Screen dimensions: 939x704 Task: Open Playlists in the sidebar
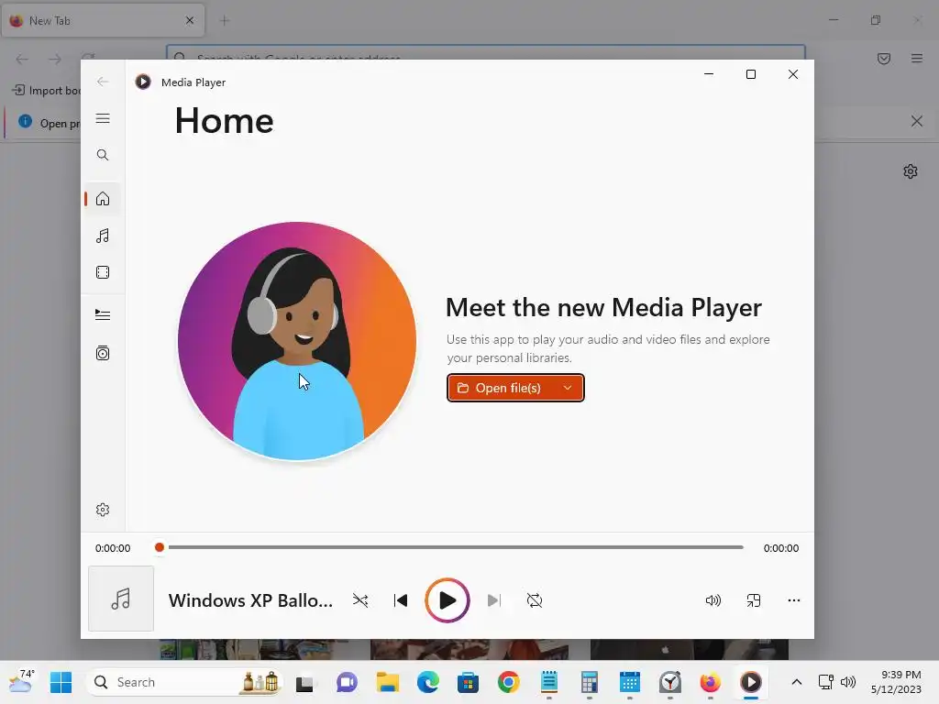[x=103, y=353]
